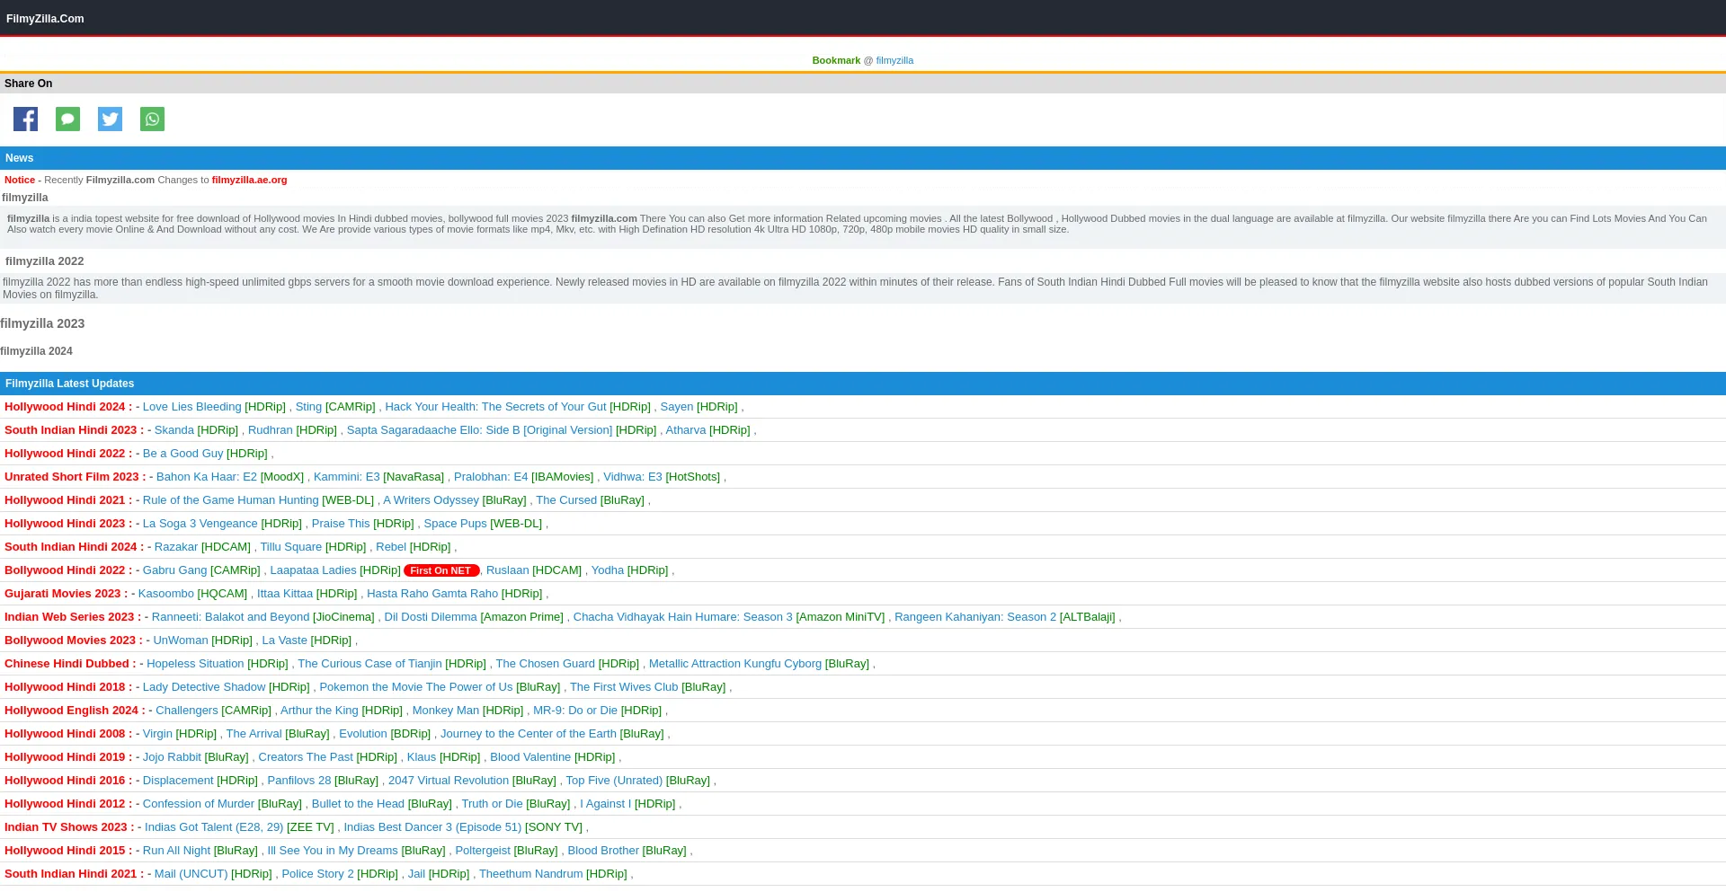
Task: Open Kammini: E3 link
Action: tap(347, 477)
